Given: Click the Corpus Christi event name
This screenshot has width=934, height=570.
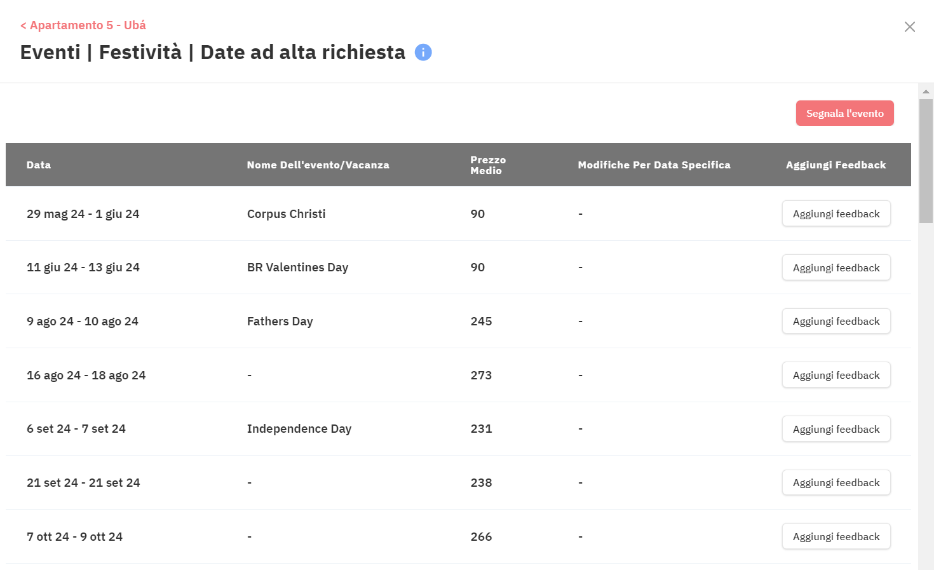Looking at the screenshot, I should (287, 214).
